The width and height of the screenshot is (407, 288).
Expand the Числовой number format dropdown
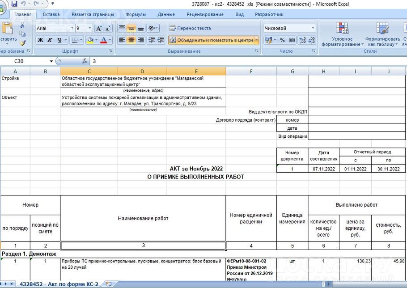point(313,28)
